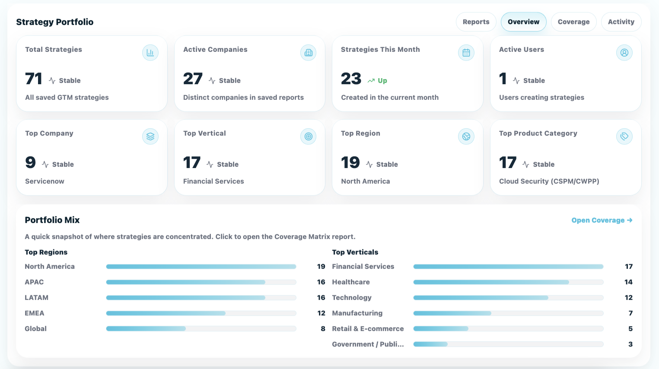Switch to the Reports tab
Image resolution: width=659 pixels, height=369 pixels.
tap(476, 22)
